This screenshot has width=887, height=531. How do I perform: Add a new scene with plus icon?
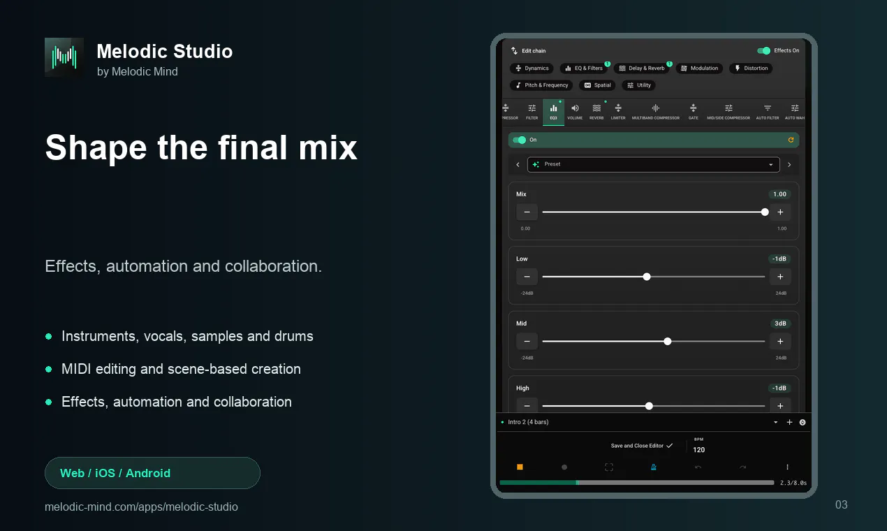pos(789,422)
